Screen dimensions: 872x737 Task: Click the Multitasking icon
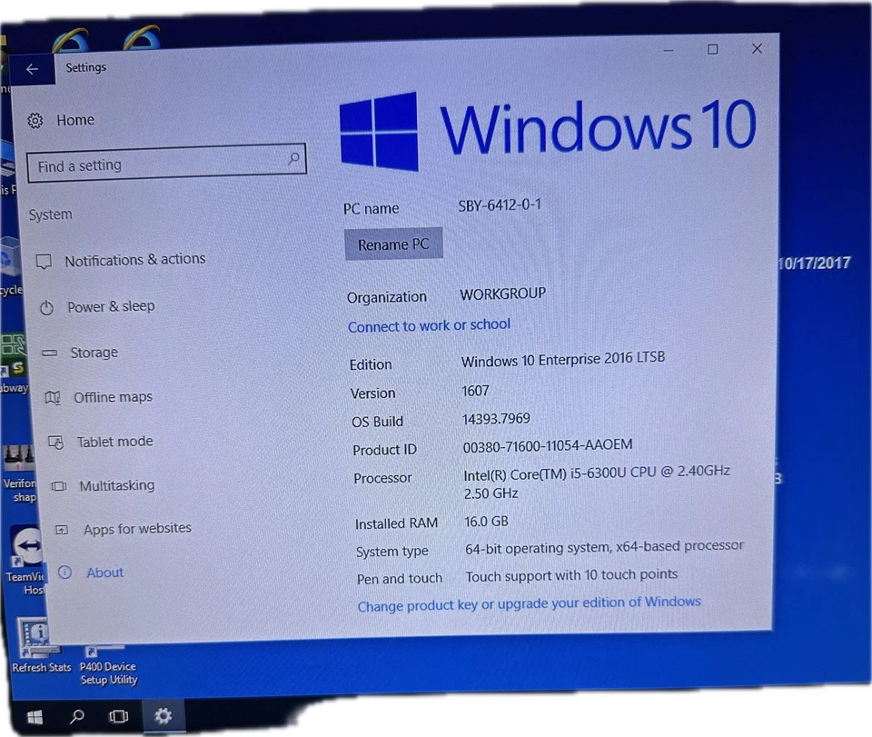[59, 486]
